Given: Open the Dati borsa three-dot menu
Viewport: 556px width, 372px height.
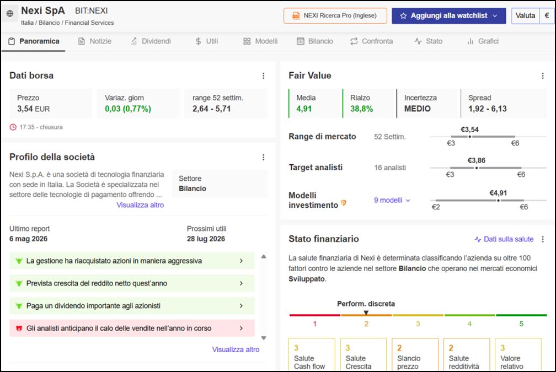Looking at the screenshot, I should pyautogui.click(x=263, y=76).
